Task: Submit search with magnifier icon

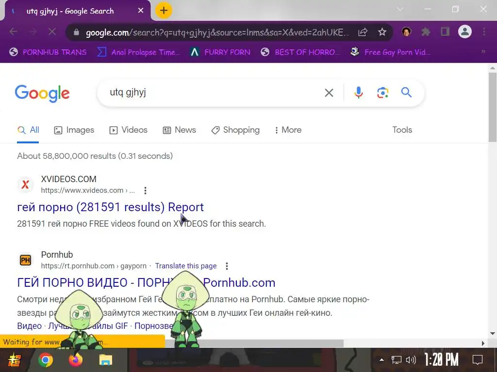Action: tap(406, 93)
